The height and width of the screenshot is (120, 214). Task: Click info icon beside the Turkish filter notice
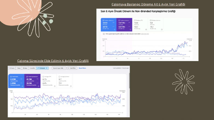click(x=104, y=34)
